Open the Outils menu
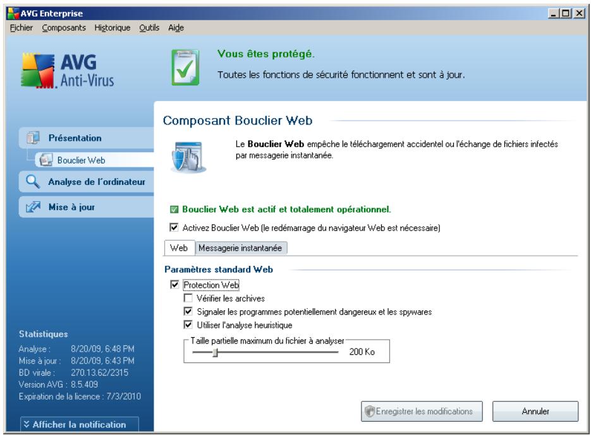The width and height of the screenshot is (591, 435). (x=149, y=28)
